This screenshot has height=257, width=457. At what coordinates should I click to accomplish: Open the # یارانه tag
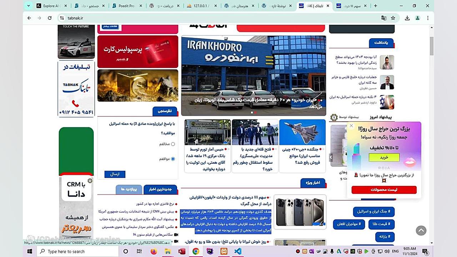pyautogui.click(x=385, y=237)
